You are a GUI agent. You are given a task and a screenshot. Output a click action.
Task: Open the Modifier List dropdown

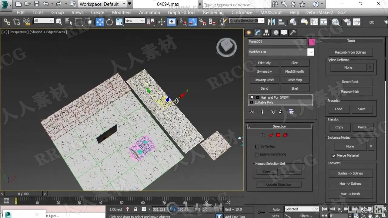click(310, 52)
